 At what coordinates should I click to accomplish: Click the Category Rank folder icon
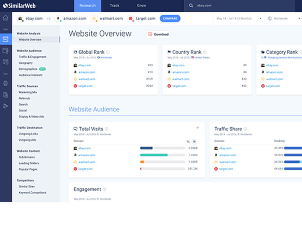(263, 52)
